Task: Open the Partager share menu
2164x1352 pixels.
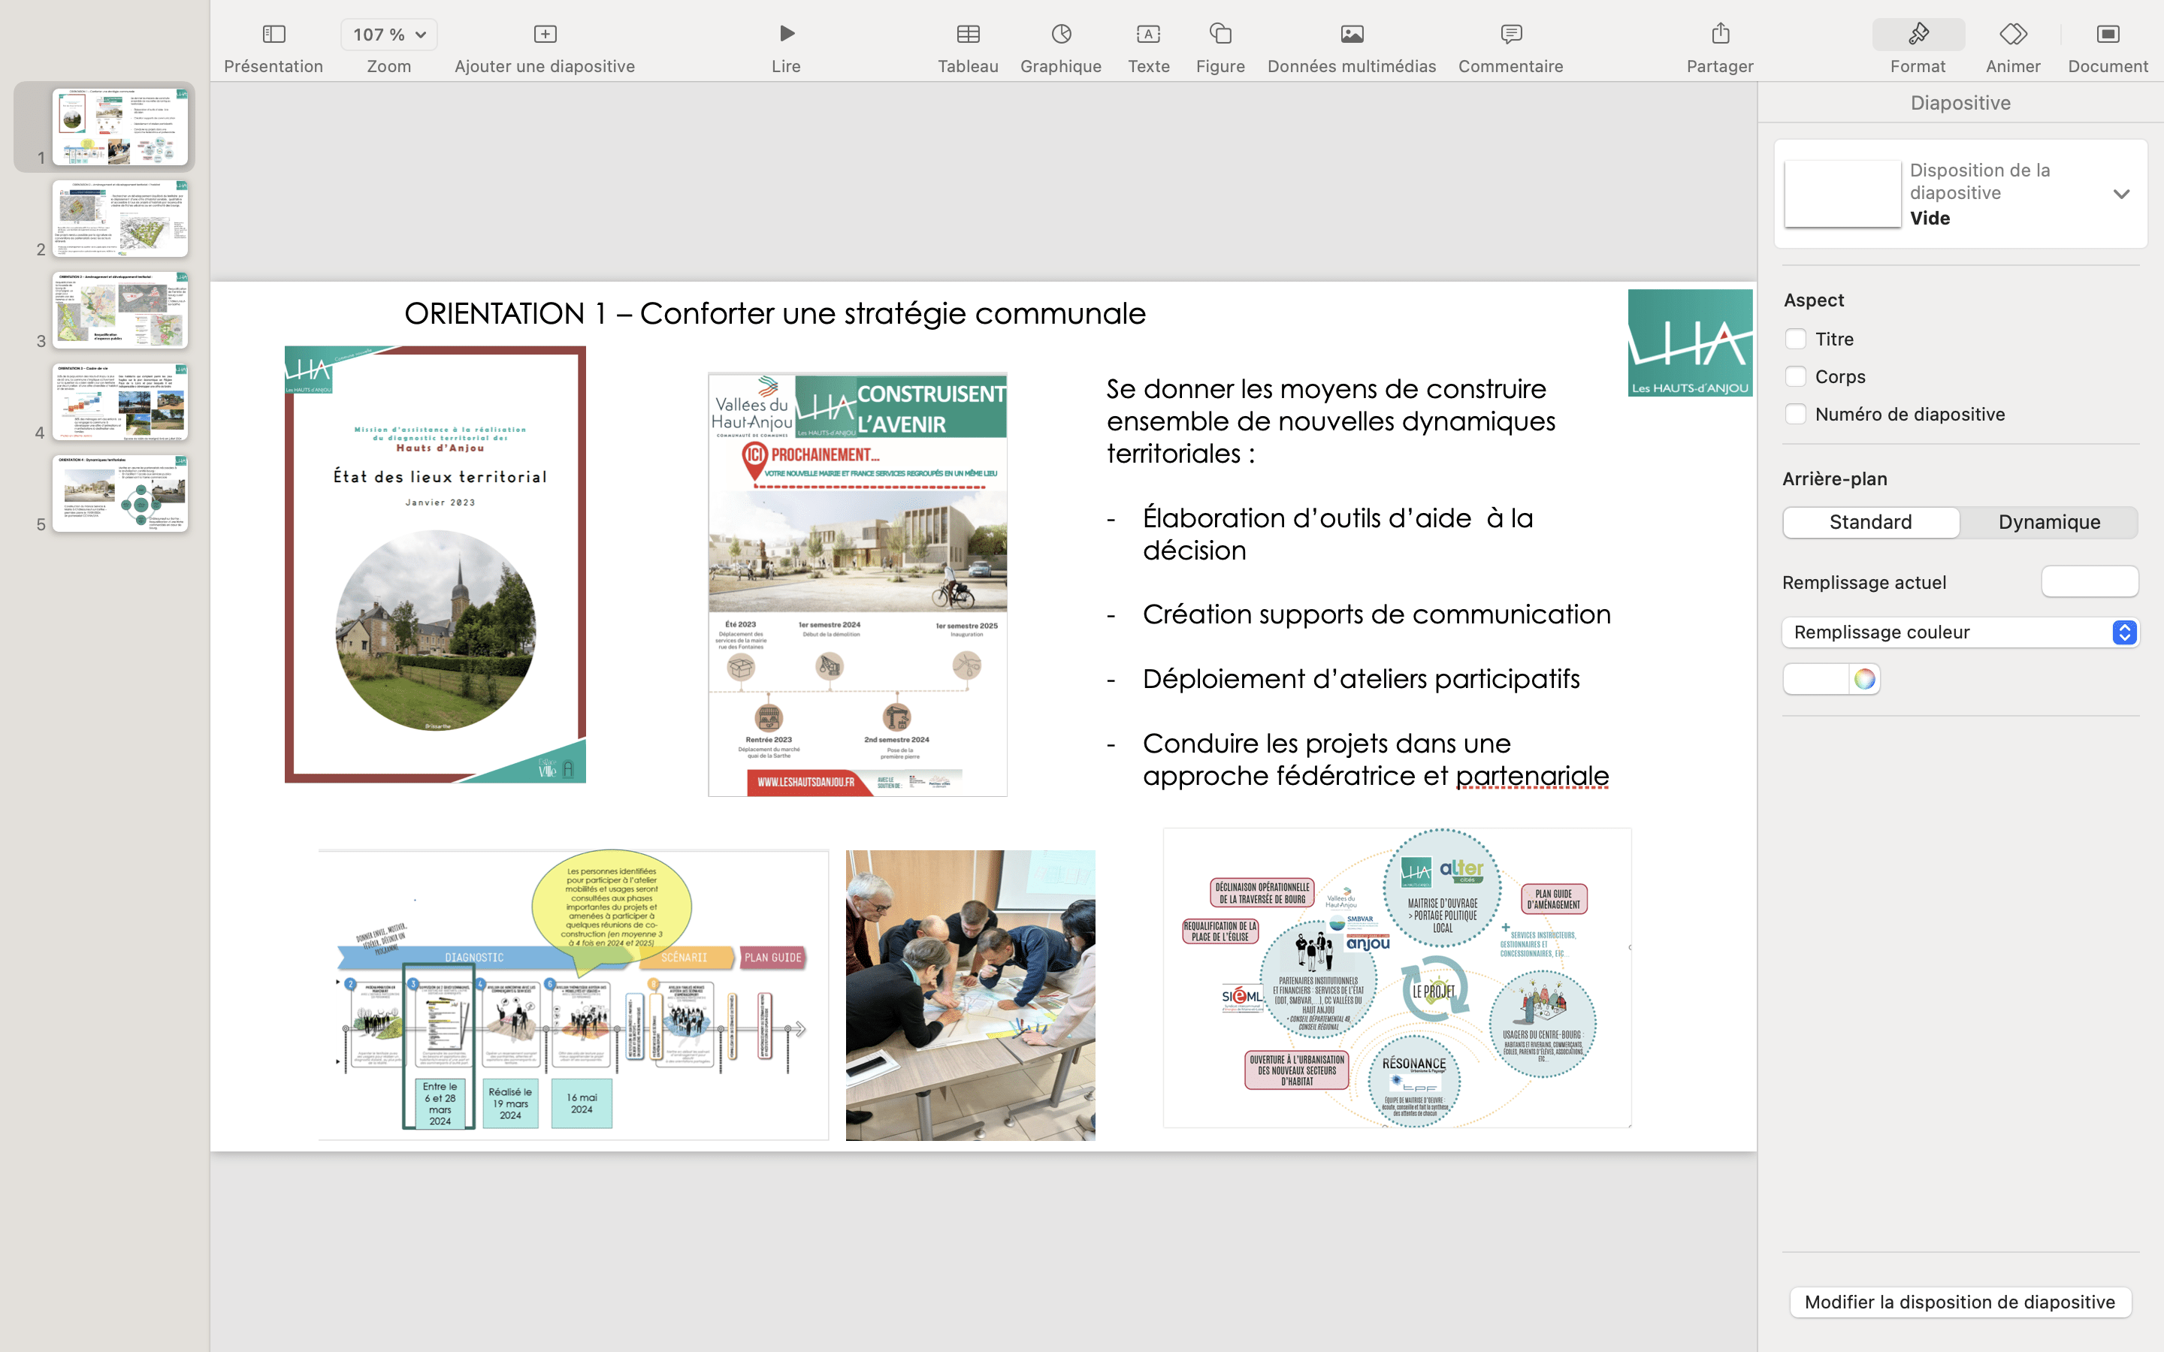Action: coord(1720,48)
